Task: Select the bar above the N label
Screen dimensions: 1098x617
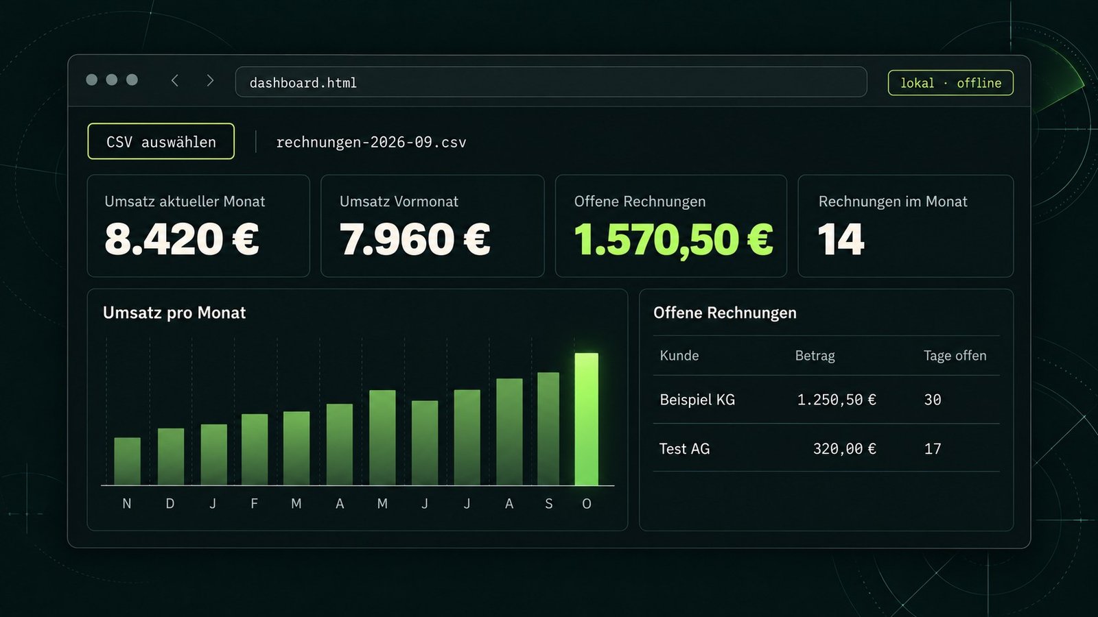Action: click(127, 461)
